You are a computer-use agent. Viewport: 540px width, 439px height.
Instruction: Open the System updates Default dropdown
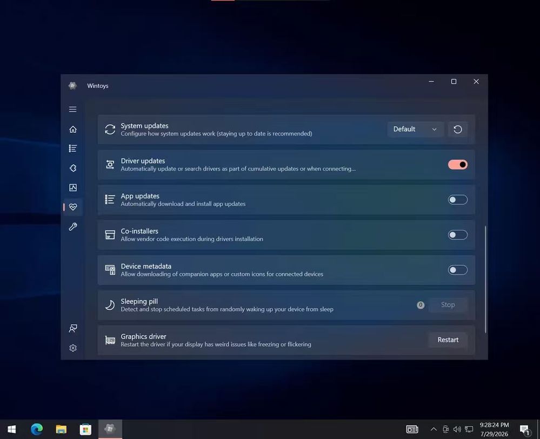[x=415, y=130]
